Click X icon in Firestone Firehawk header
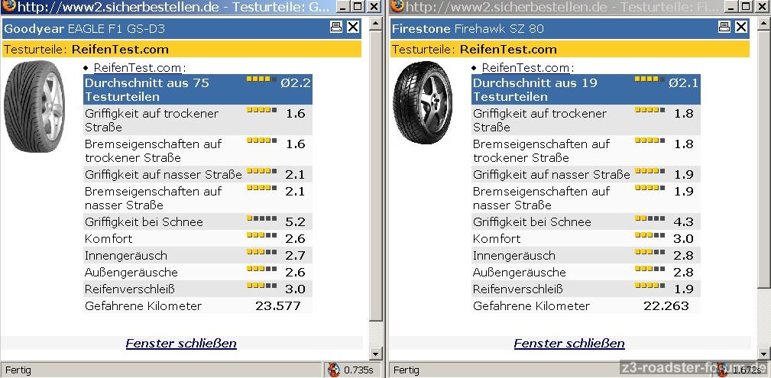Viewport: 771px width, 378px height. [x=741, y=27]
